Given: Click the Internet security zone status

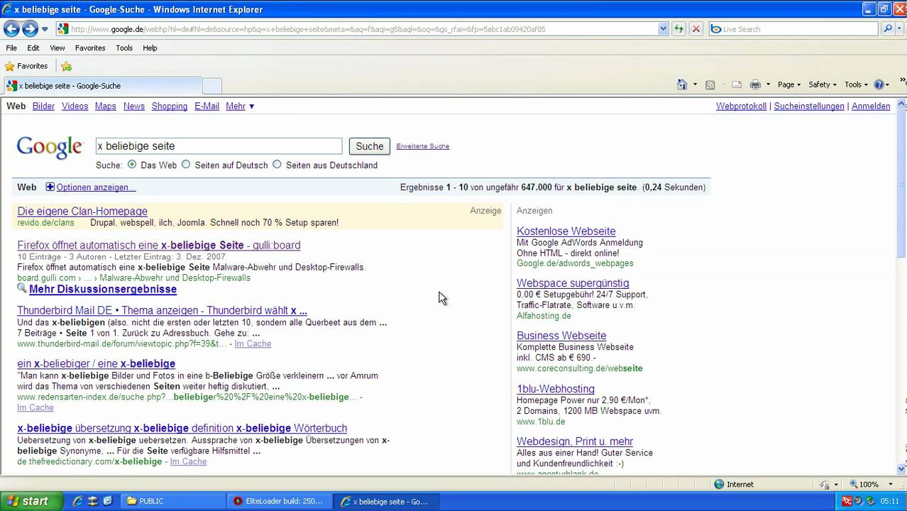Looking at the screenshot, I should (x=735, y=484).
